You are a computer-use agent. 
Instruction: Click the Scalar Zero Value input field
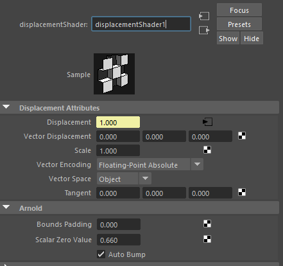(x=119, y=240)
